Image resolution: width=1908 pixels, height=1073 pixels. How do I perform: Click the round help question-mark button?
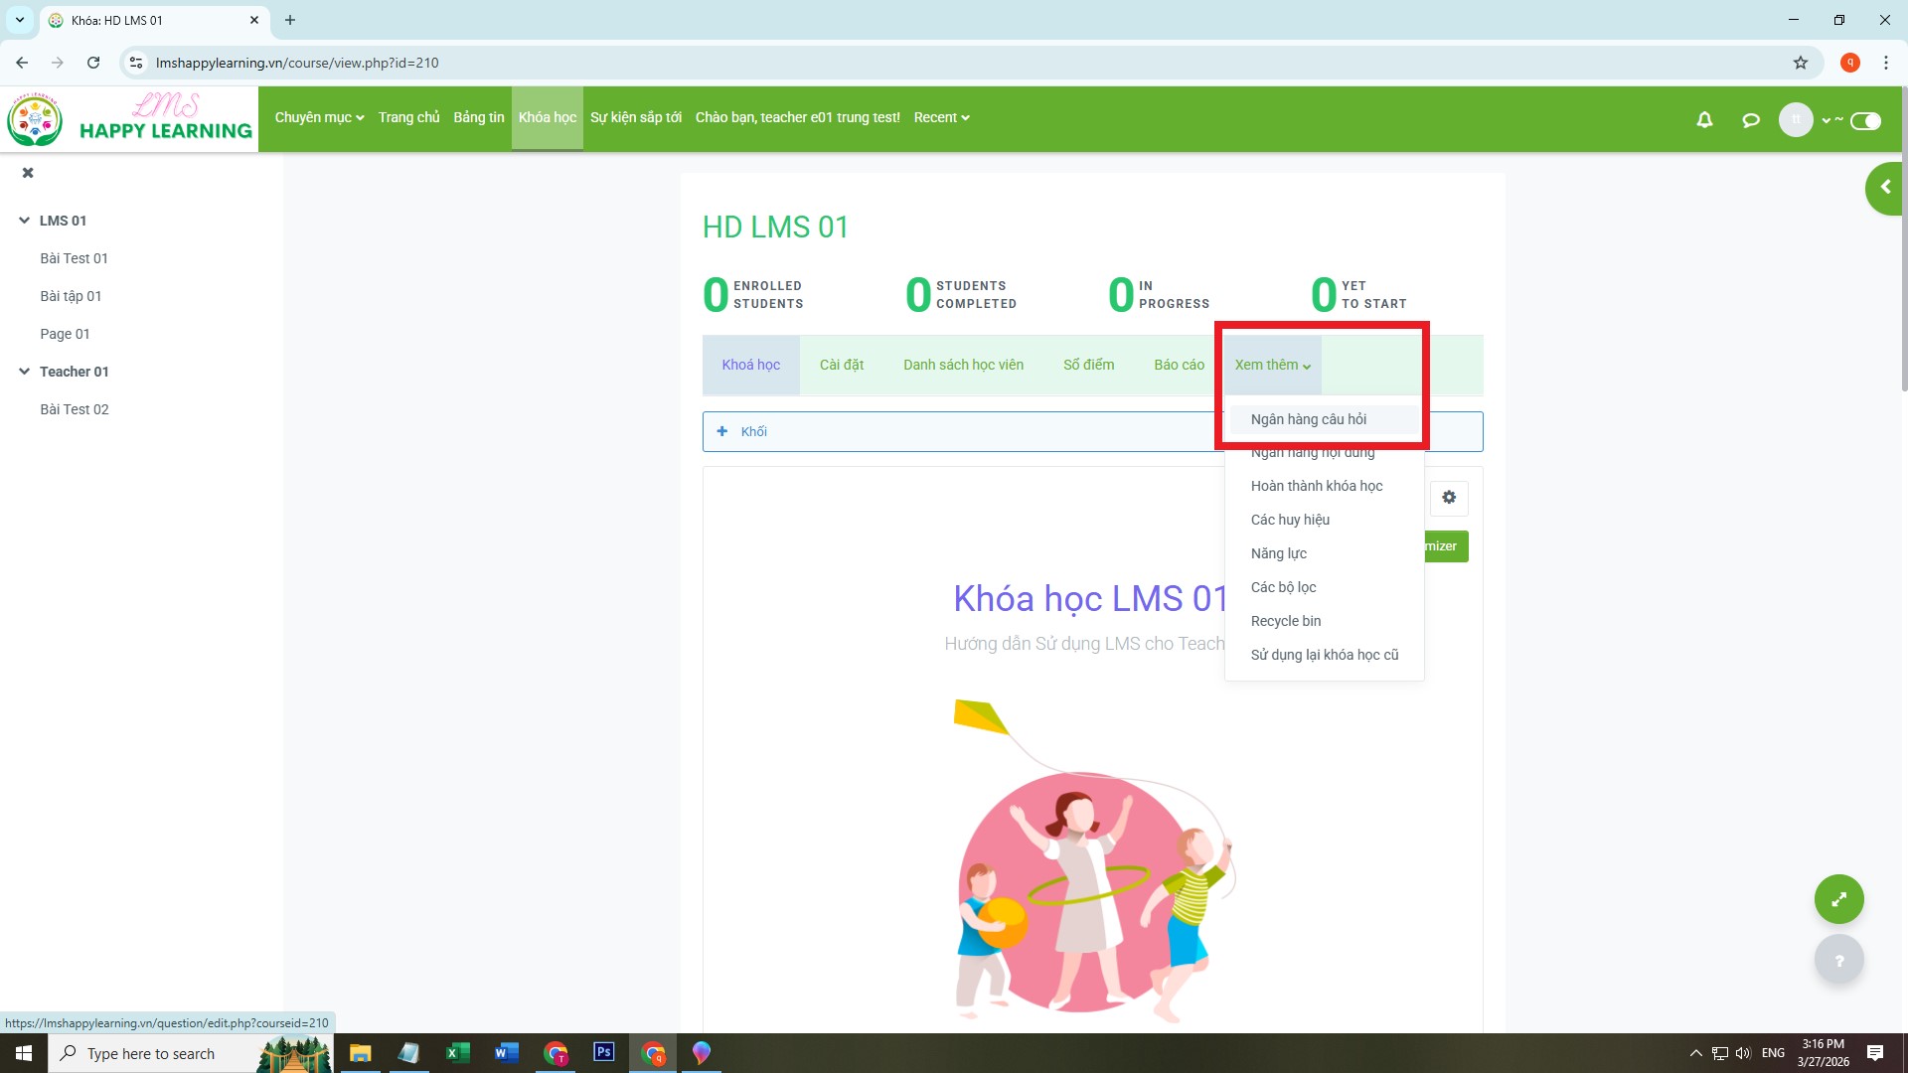click(x=1838, y=961)
